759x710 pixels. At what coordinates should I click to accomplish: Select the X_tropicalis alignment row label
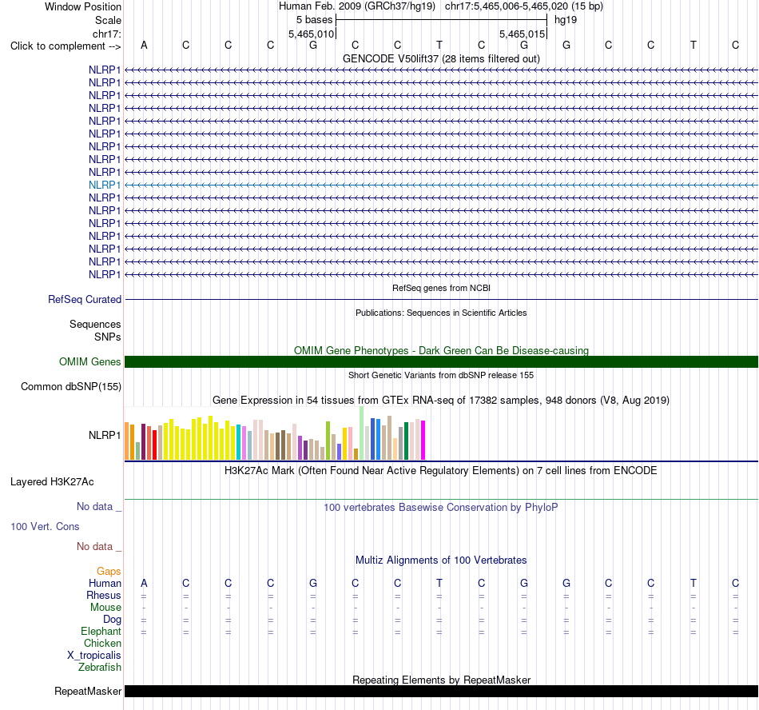click(x=94, y=656)
